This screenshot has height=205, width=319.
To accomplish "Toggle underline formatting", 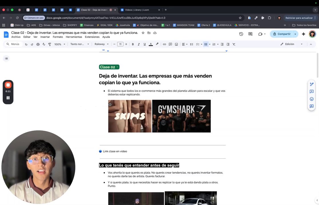I will pyautogui.click(x=145, y=44).
